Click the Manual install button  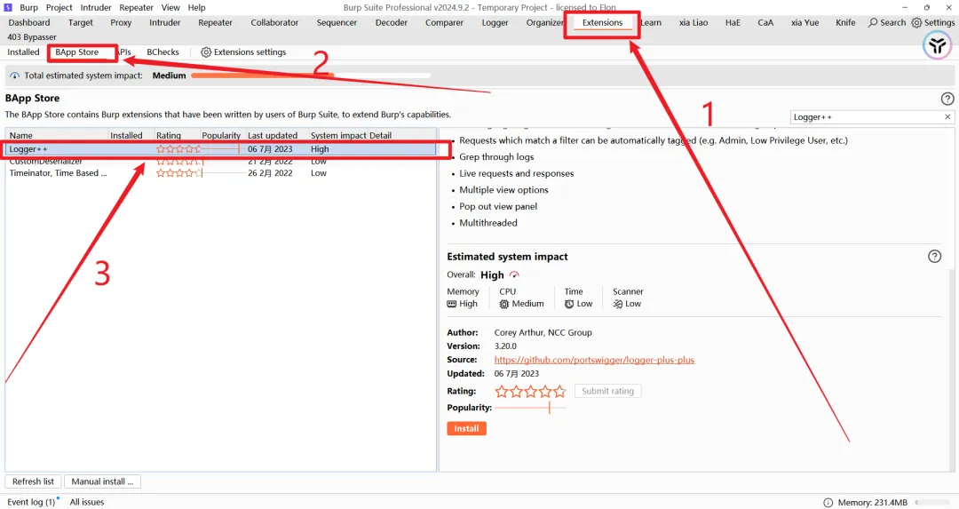point(102,481)
